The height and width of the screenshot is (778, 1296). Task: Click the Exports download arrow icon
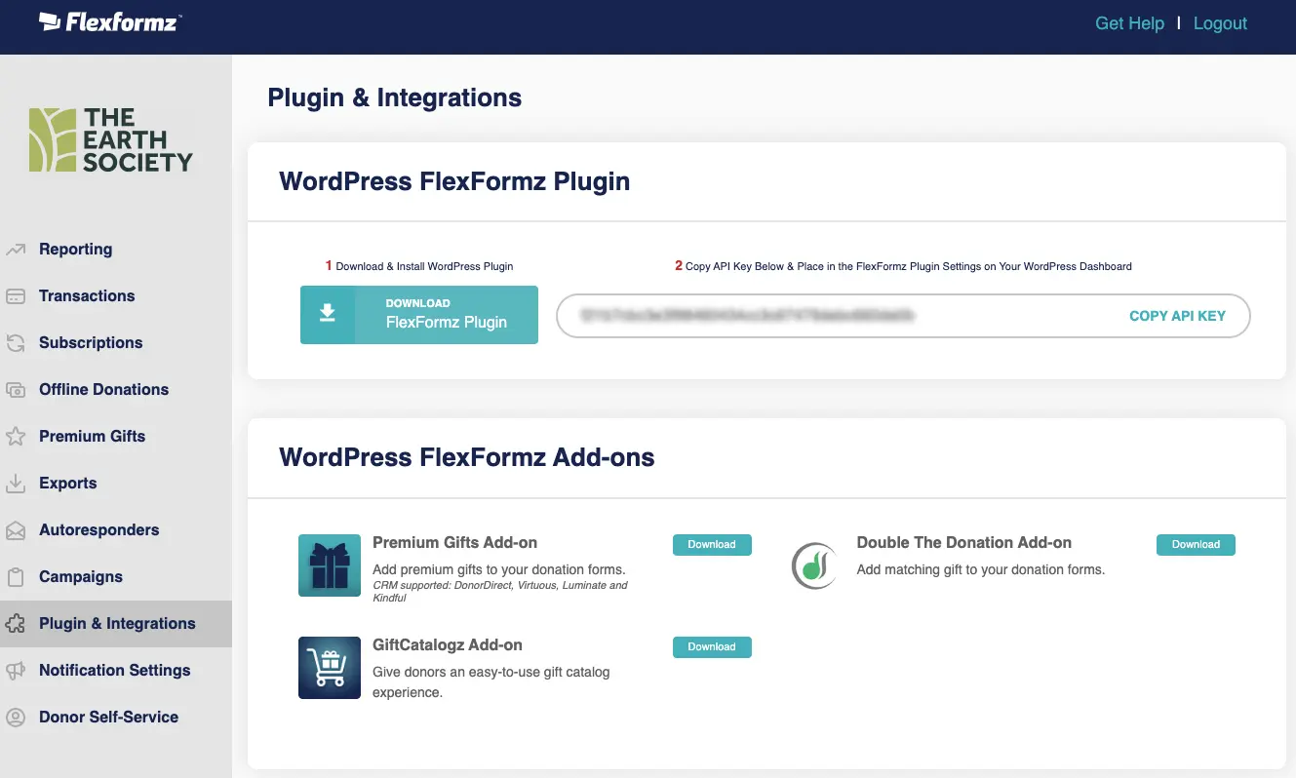(x=16, y=484)
